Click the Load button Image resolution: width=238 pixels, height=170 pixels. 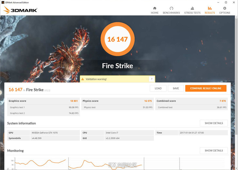coord(158,88)
